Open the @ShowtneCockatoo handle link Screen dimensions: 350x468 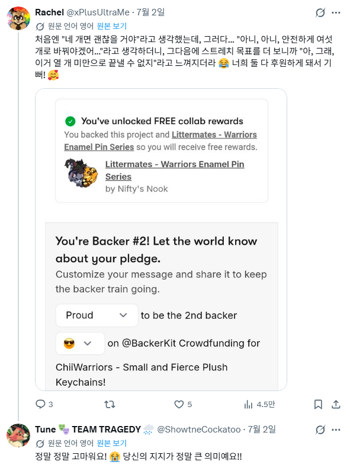click(199, 429)
